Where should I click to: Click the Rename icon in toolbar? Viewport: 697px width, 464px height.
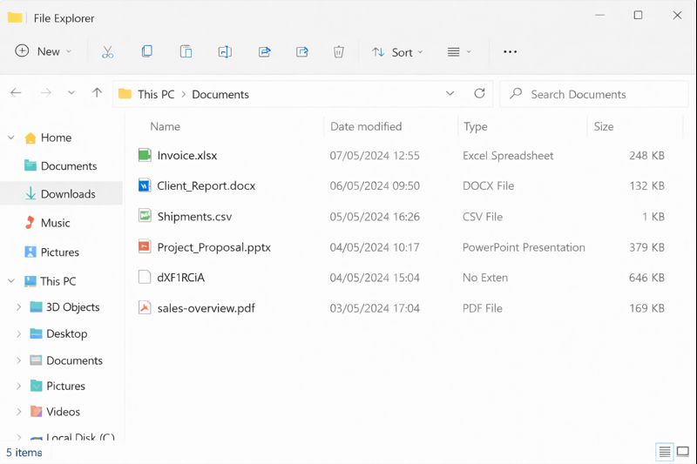coord(225,52)
